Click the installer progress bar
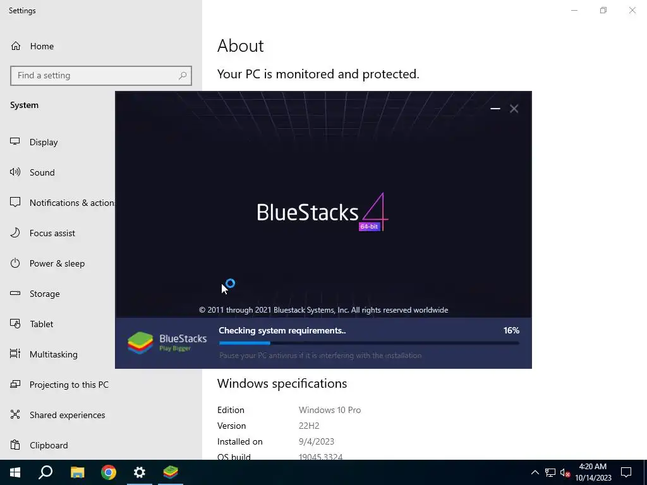Image resolution: width=647 pixels, height=485 pixels. pyautogui.click(x=369, y=343)
